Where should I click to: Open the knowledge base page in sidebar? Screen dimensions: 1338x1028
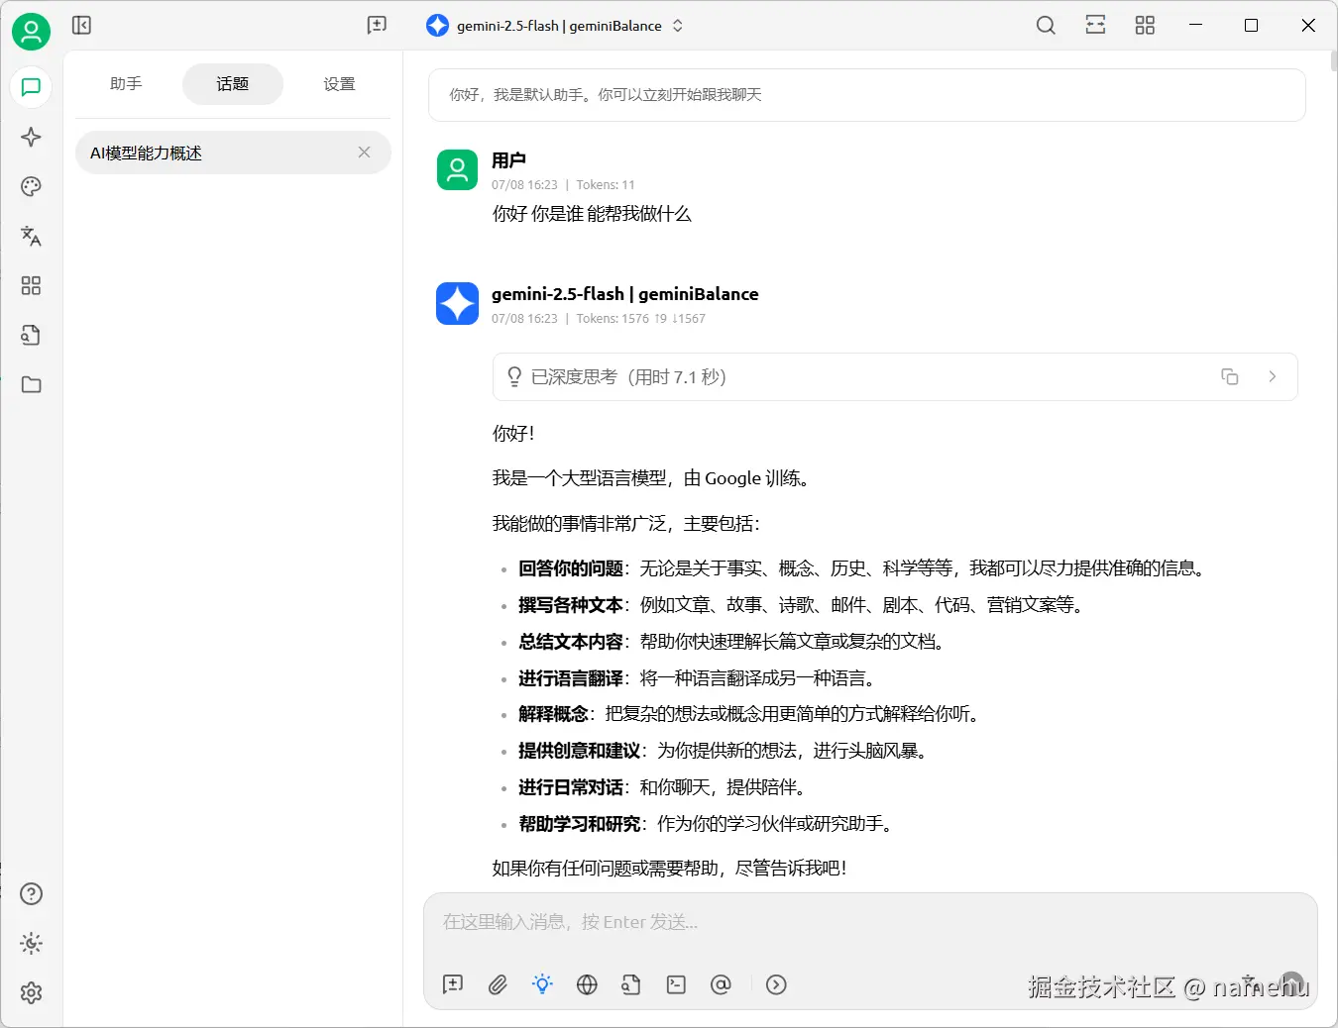coord(31,335)
